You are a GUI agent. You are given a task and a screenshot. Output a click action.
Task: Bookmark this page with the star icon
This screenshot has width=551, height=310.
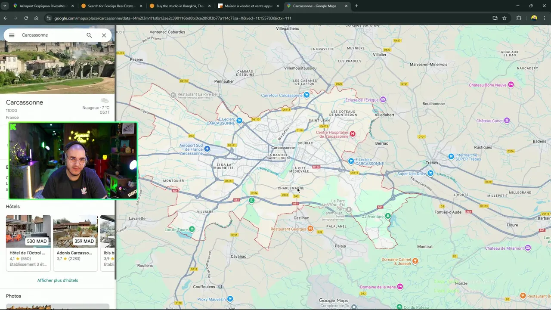tap(505, 18)
